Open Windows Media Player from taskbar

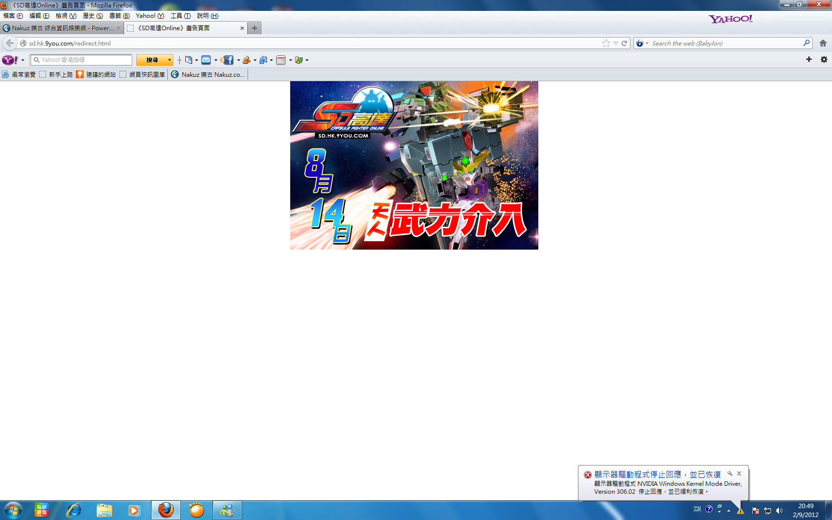point(134,510)
